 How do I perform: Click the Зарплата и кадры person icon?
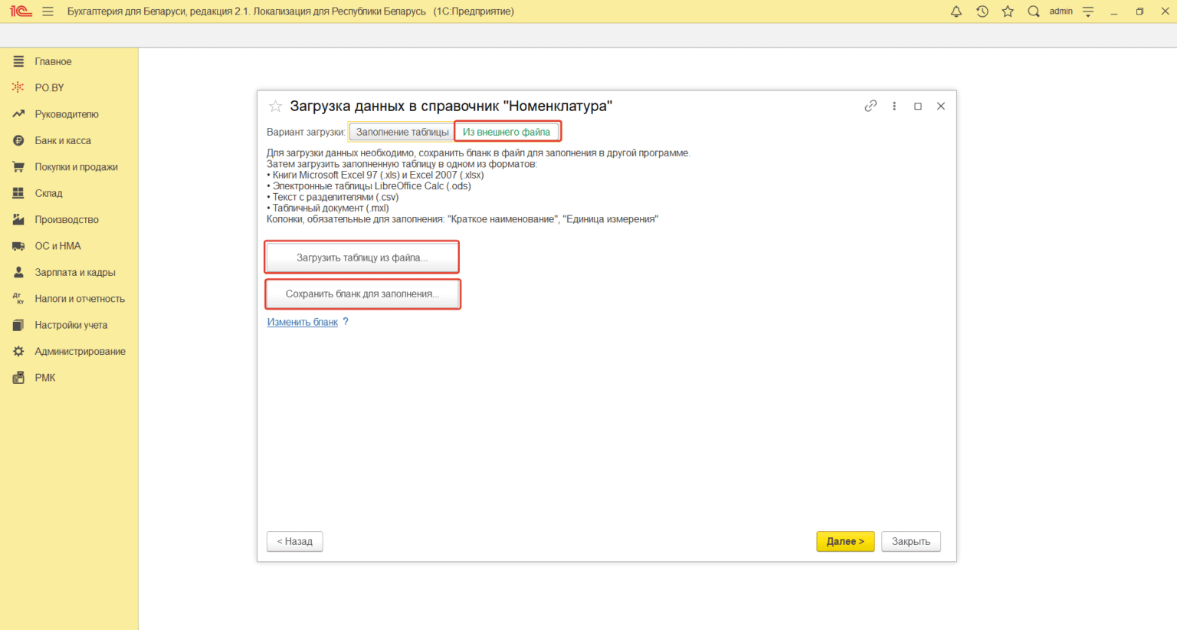tap(18, 272)
